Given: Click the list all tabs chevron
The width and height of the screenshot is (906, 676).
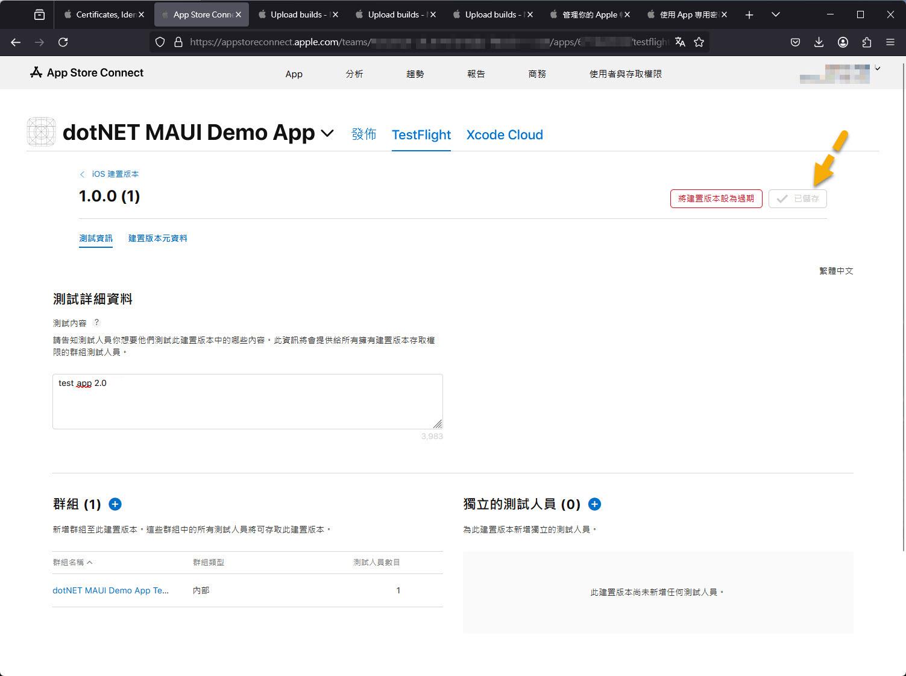Looking at the screenshot, I should [776, 14].
